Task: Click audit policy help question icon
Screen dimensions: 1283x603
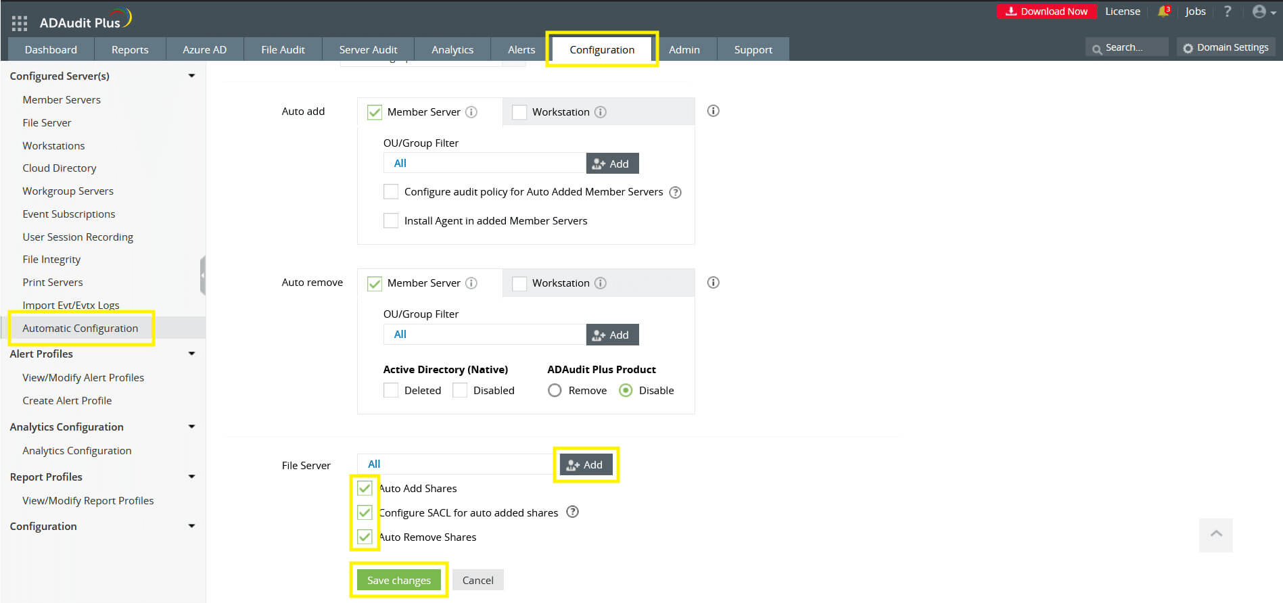Action: pos(675,193)
